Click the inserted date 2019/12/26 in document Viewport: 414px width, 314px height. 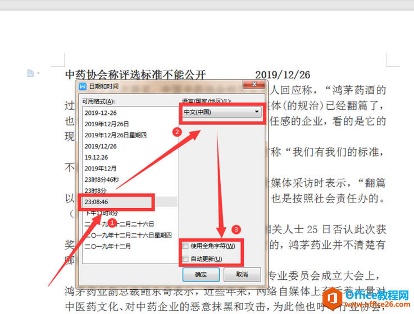click(283, 75)
